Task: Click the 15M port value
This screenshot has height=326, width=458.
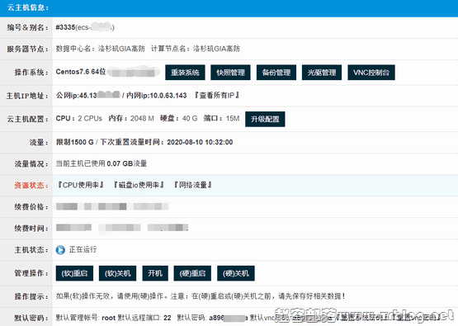Action: [x=233, y=119]
